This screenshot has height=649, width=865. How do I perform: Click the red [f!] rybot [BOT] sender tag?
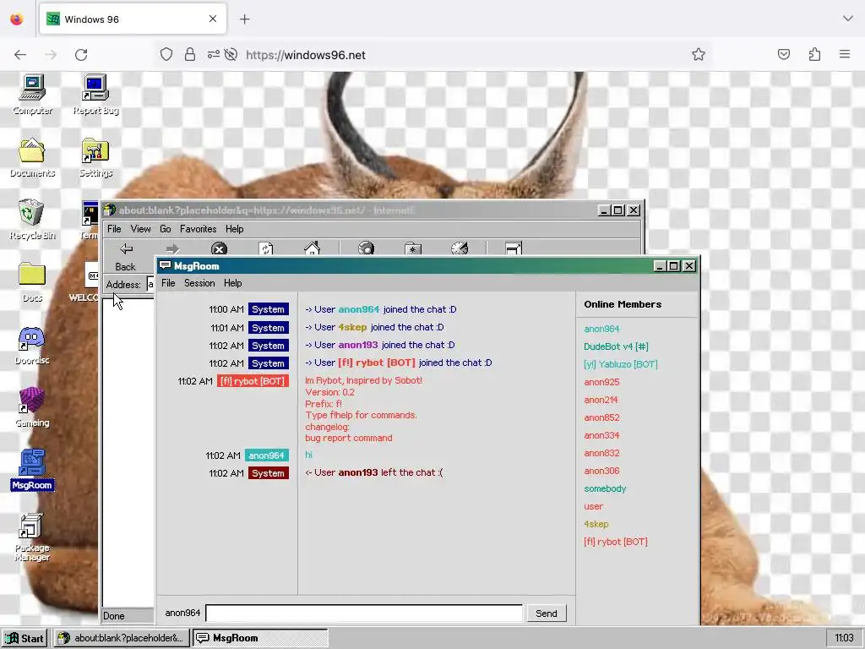pyautogui.click(x=253, y=381)
